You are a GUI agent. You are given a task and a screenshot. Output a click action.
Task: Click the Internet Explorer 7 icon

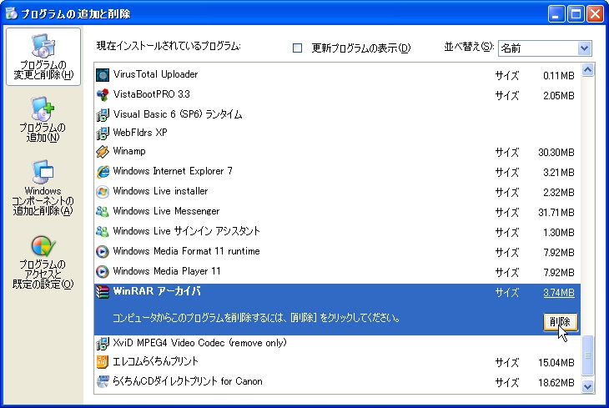click(x=103, y=171)
